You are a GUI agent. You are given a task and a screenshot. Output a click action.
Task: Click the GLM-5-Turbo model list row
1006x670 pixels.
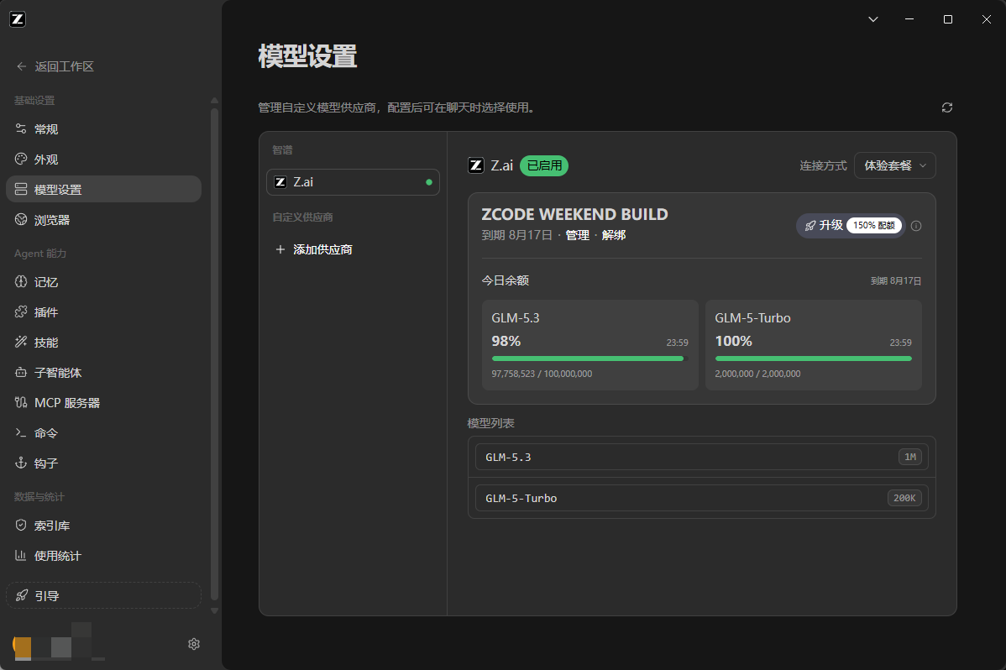702,498
